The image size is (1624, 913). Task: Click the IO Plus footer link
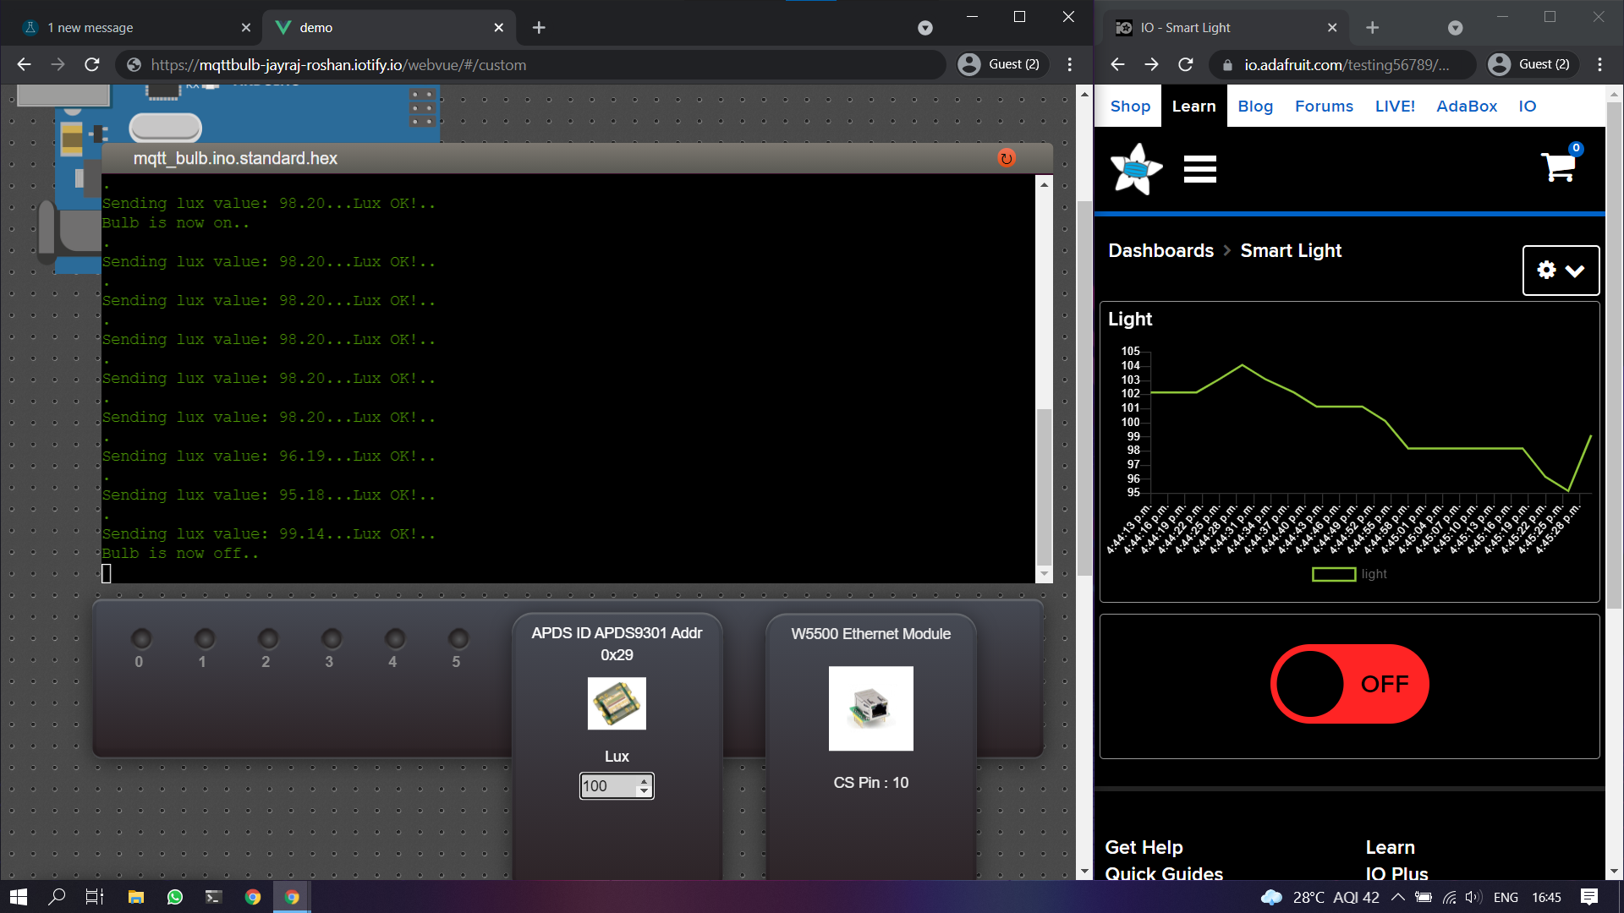click(1396, 873)
